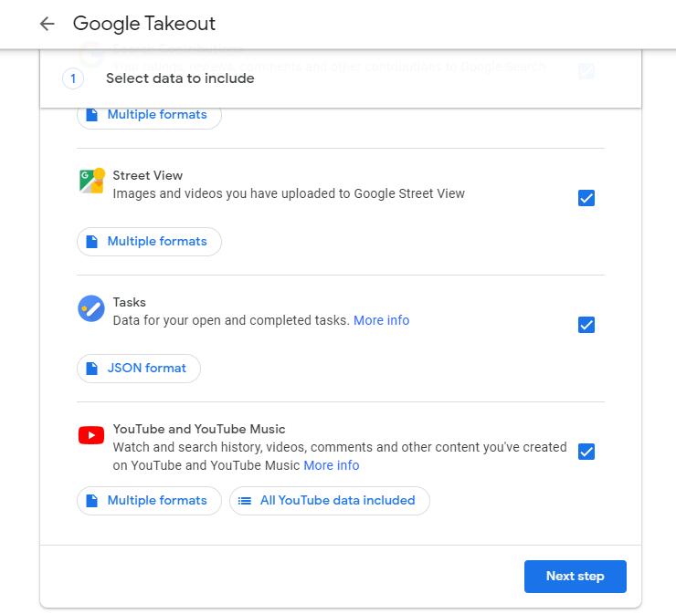Image resolution: width=676 pixels, height=614 pixels.
Task: Click the step 1 circle icon
Action: tap(73, 78)
